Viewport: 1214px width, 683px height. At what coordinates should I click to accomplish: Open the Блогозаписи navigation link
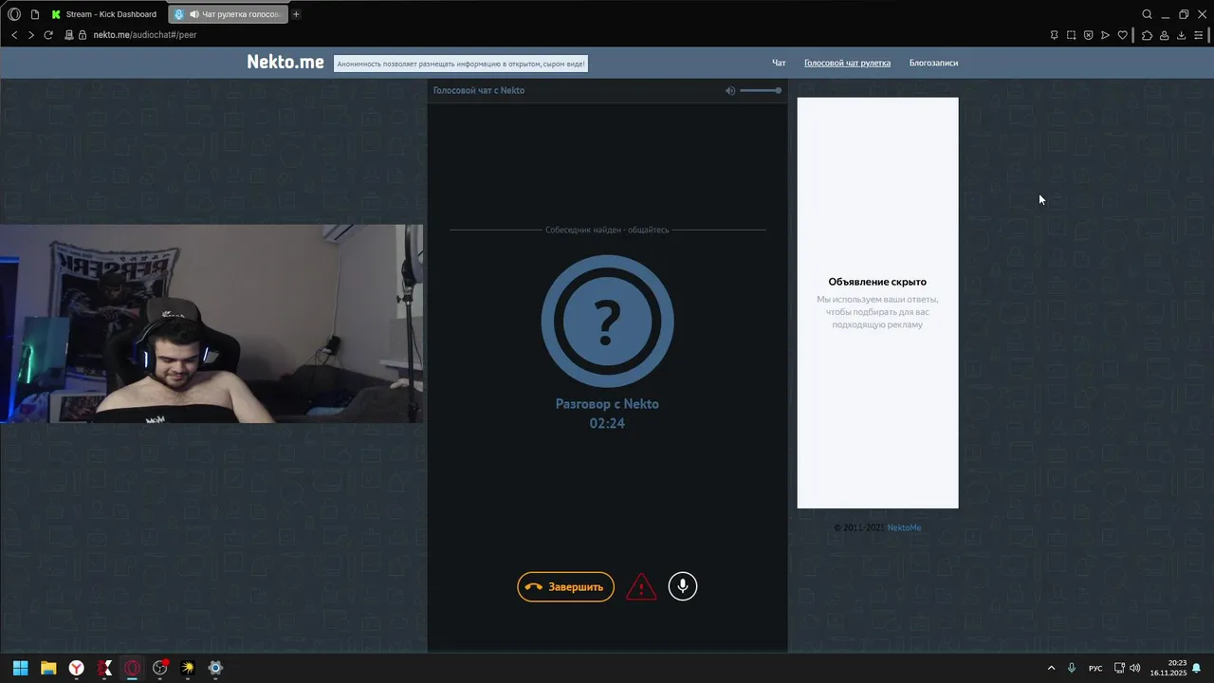[x=933, y=64]
